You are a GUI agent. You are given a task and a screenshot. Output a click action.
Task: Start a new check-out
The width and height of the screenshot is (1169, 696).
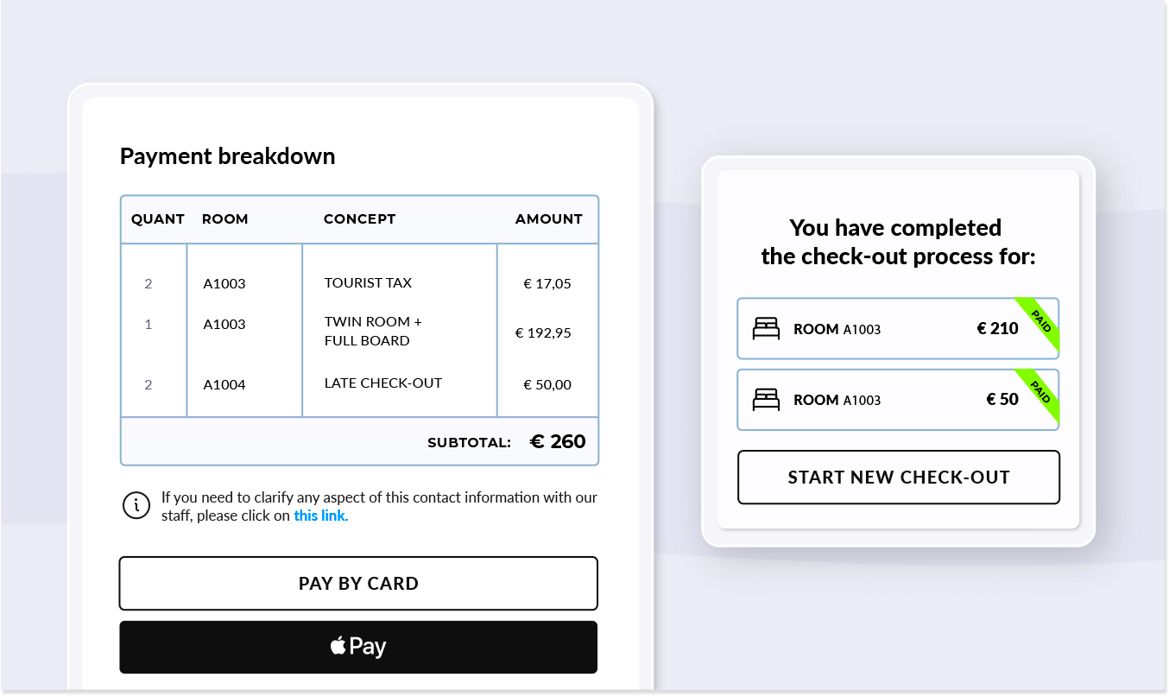coord(899,477)
